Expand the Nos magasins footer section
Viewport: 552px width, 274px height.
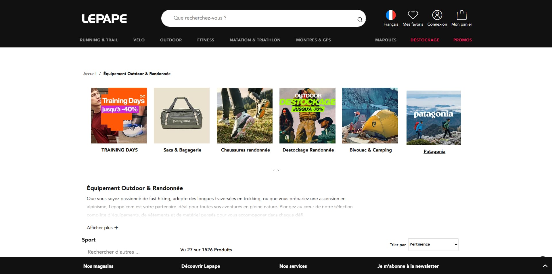(98, 266)
